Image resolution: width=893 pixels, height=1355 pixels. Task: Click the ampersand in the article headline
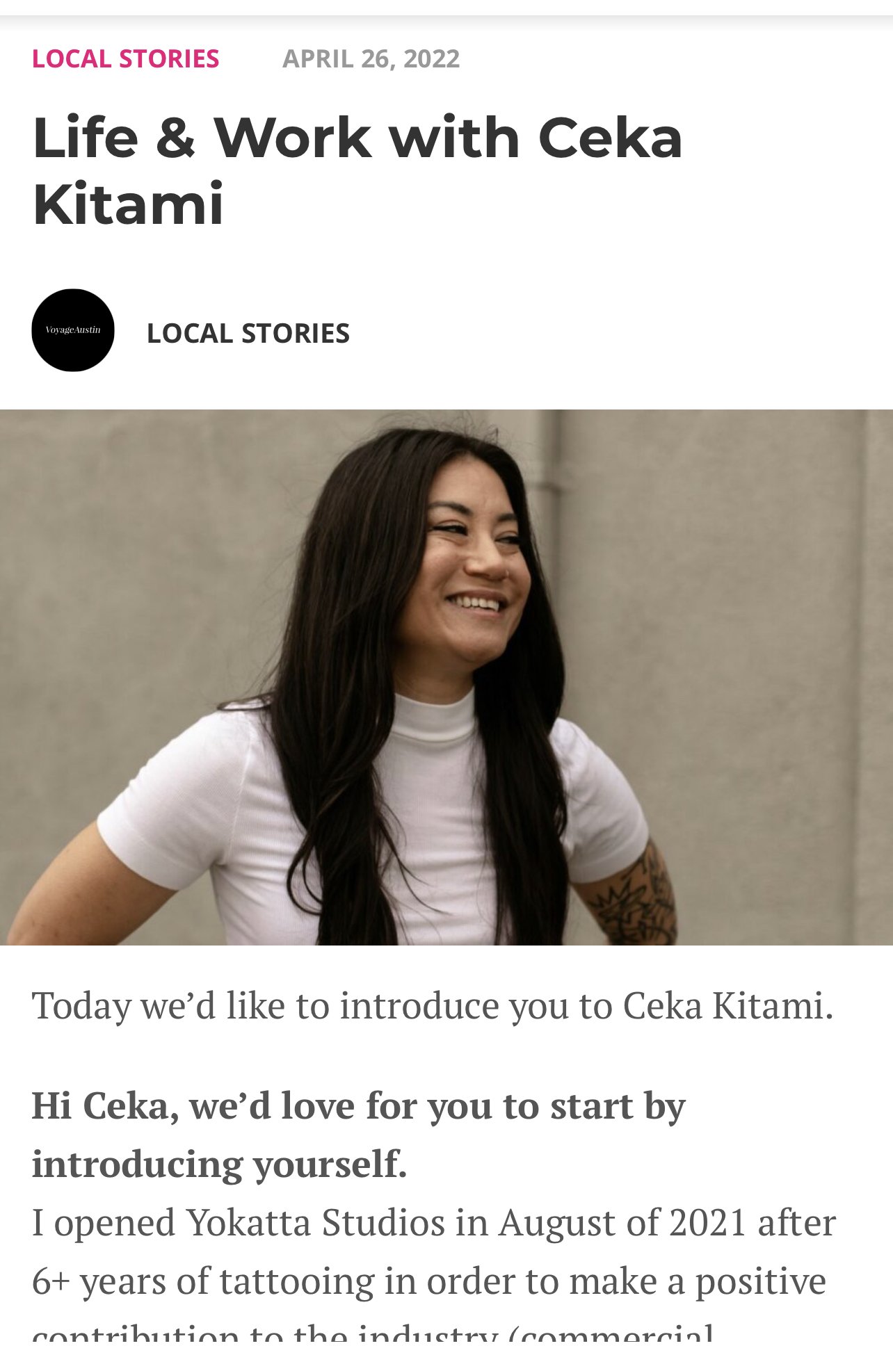[x=175, y=138]
